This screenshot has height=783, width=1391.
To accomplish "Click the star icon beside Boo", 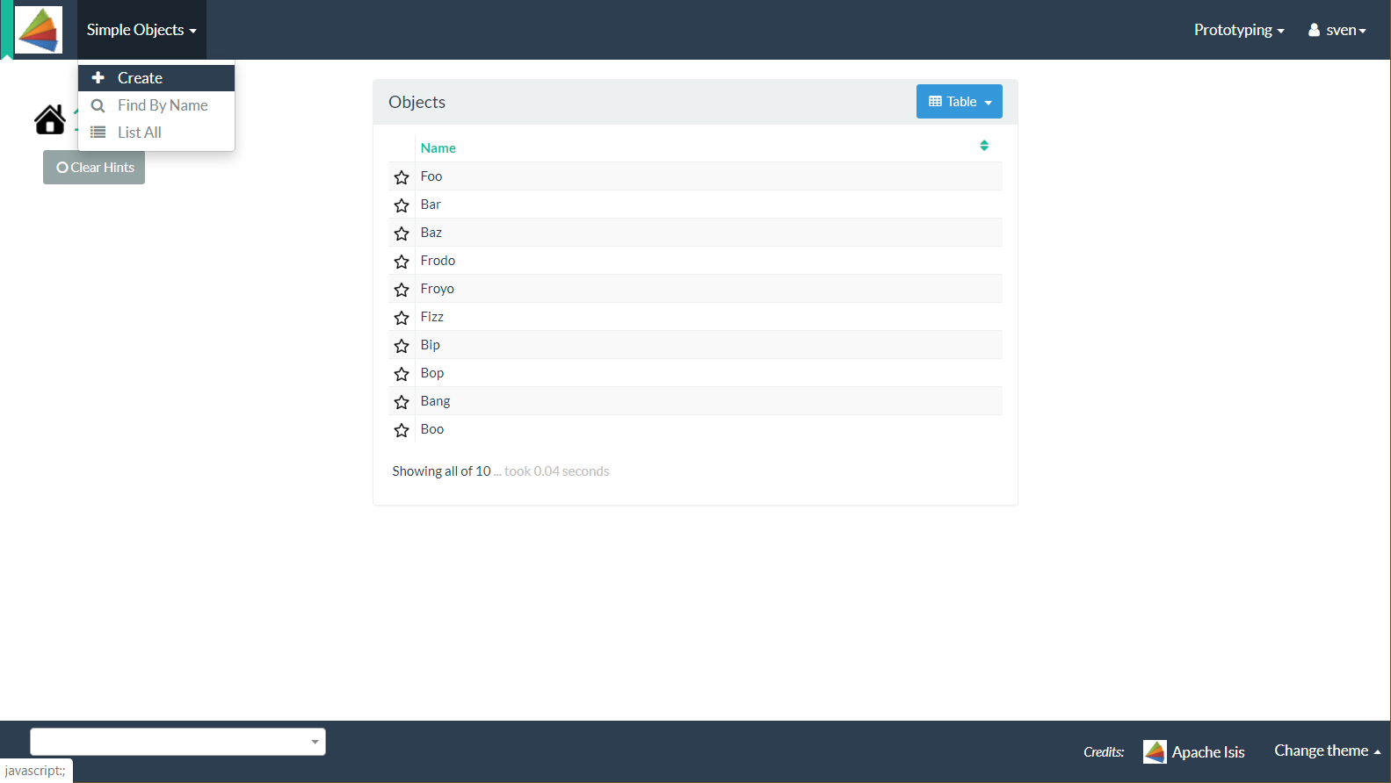I will coord(402,430).
